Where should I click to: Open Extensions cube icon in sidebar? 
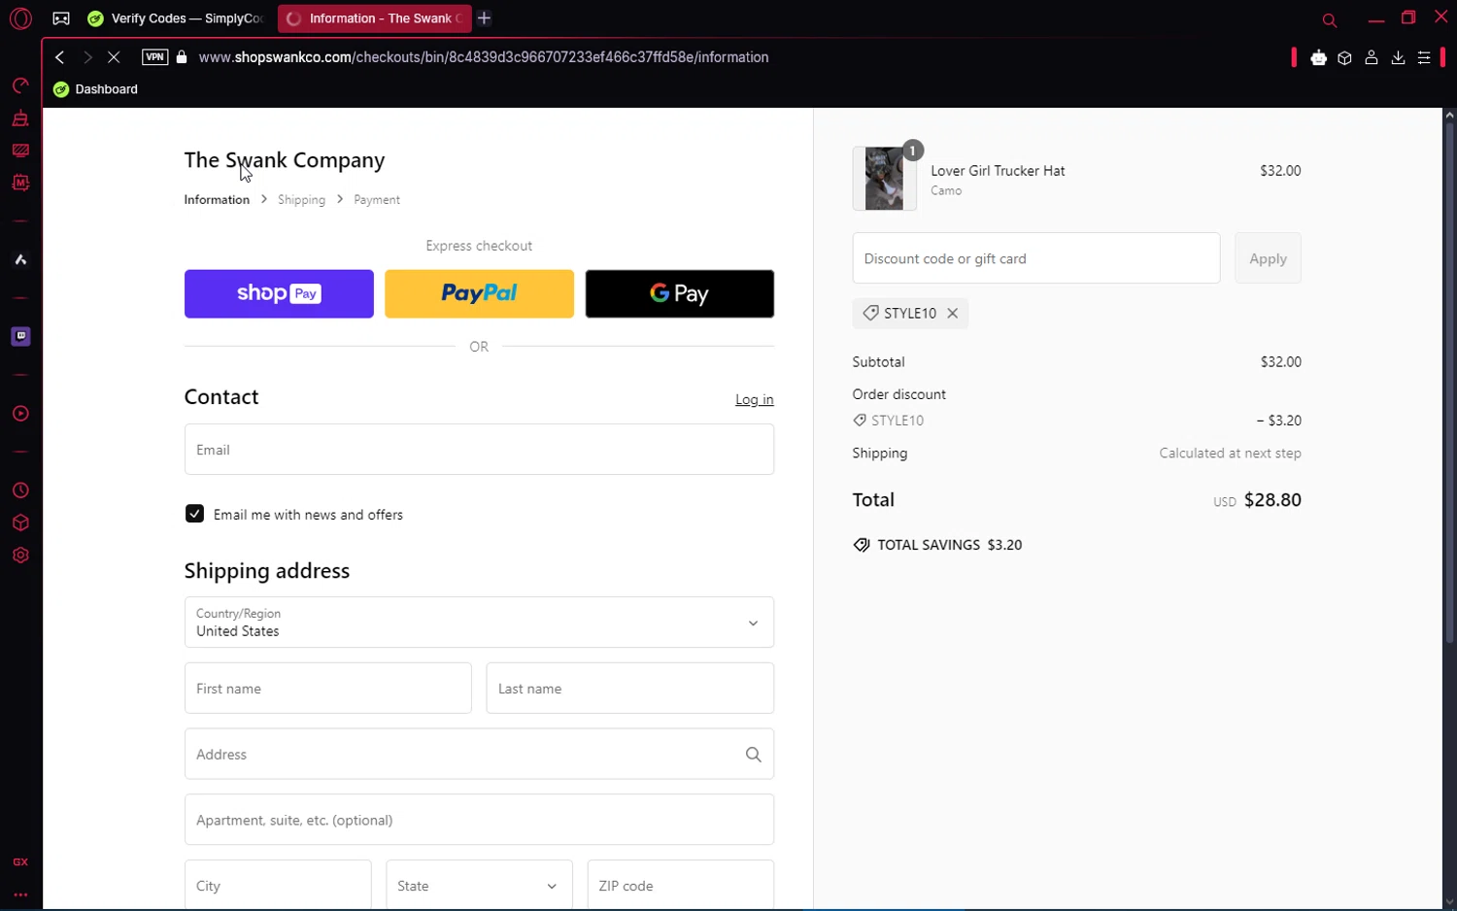[20, 523]
